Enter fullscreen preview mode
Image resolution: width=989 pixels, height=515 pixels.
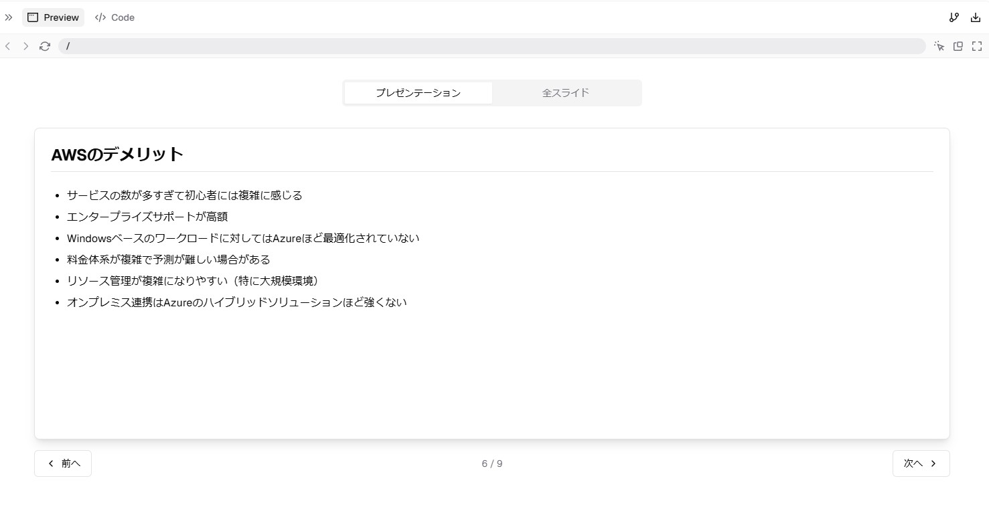pyautogui.click(x=977, y=46)
